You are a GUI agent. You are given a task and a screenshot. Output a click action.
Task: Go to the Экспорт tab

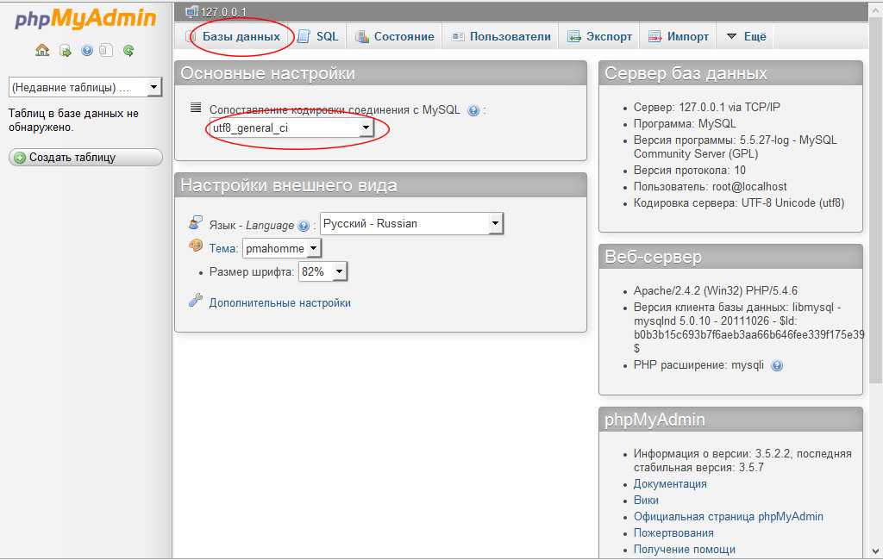600,36
